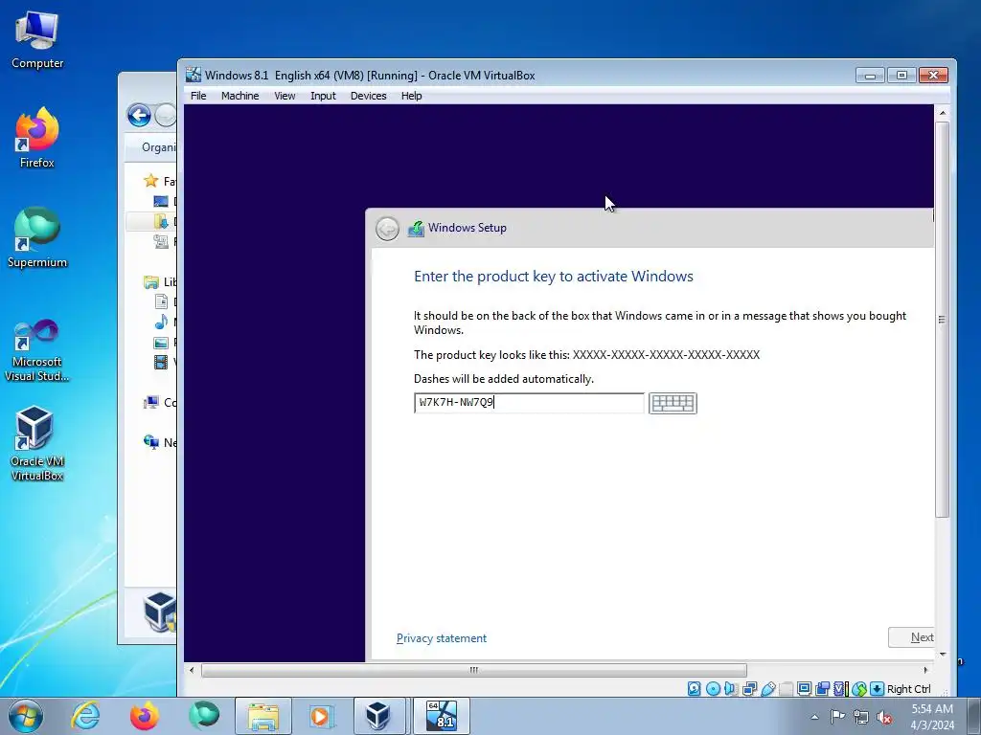Click the Action Center flag tray icon
The width and height of the screenshot is (981, 735).
pyautogui.click(x=837, y=716)
